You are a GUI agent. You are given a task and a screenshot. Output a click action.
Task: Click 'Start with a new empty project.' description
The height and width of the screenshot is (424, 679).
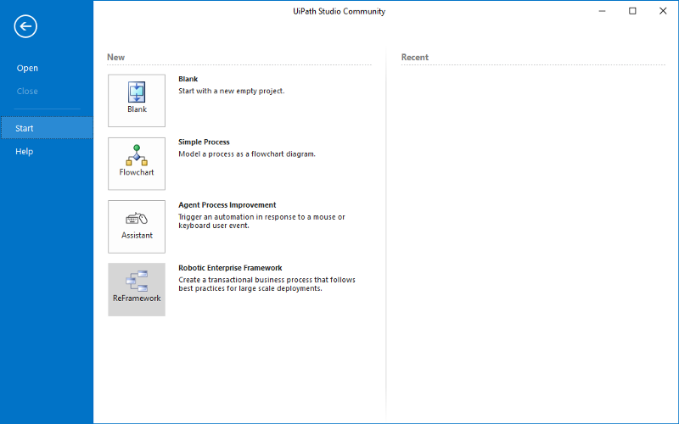pos(231,91)
